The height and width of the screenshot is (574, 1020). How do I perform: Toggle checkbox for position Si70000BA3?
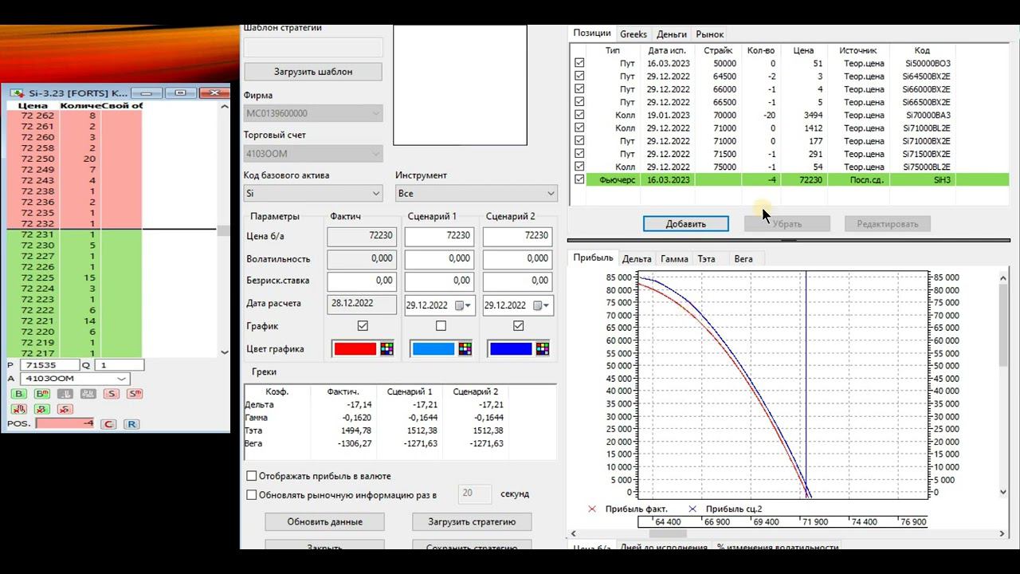(x=579, y=115)
